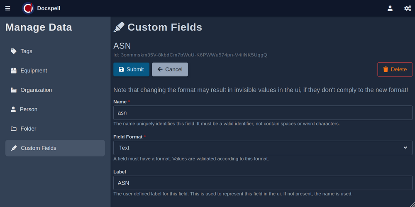Image resolution: width=415 pixels, height=207 pixels.
Task: Focus the Name input field
Action: click(263, 113)
